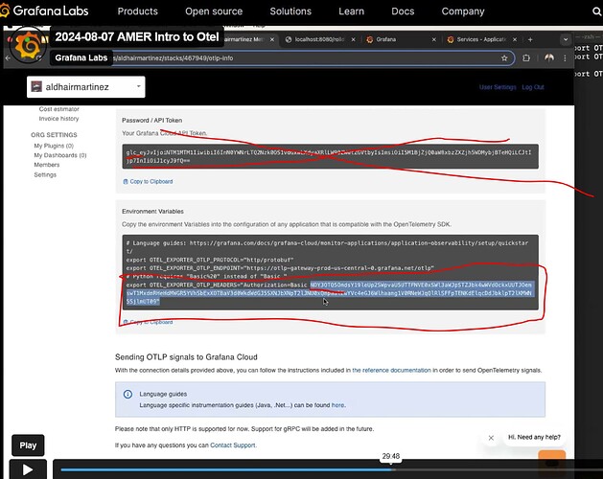The width and height of the screenshot is (603, 479).
Task: Open Members in sidebar
Action: coord(47,165)
